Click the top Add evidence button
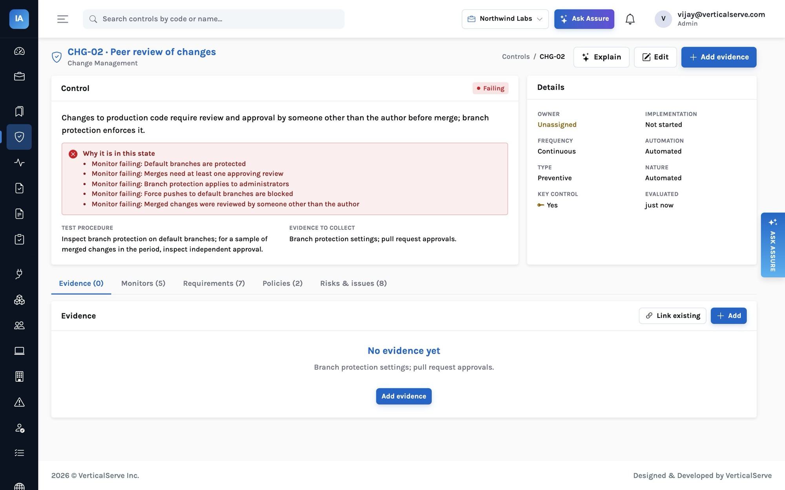 coord(719,57)
